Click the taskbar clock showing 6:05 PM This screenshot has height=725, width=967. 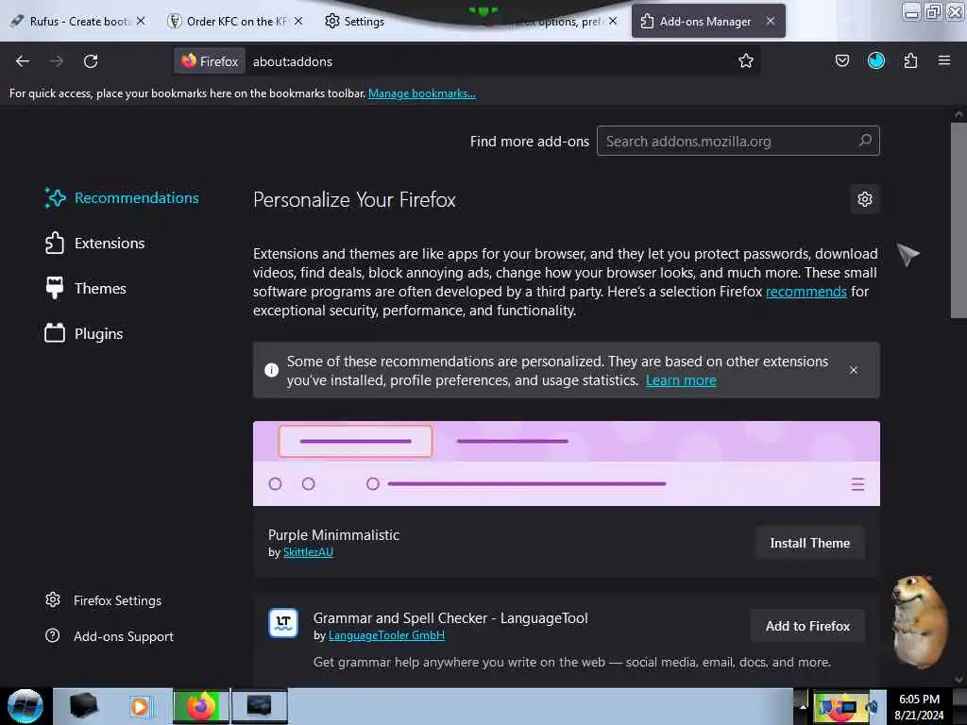[x=919, y=706]
